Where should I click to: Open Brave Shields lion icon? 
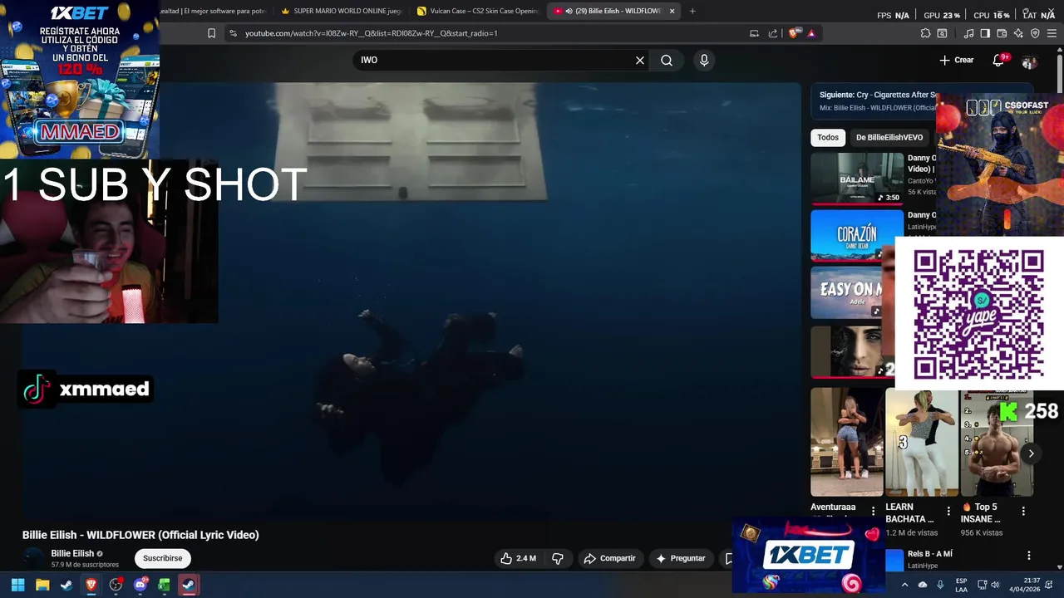pyautogui.click(x=794, y=33)
